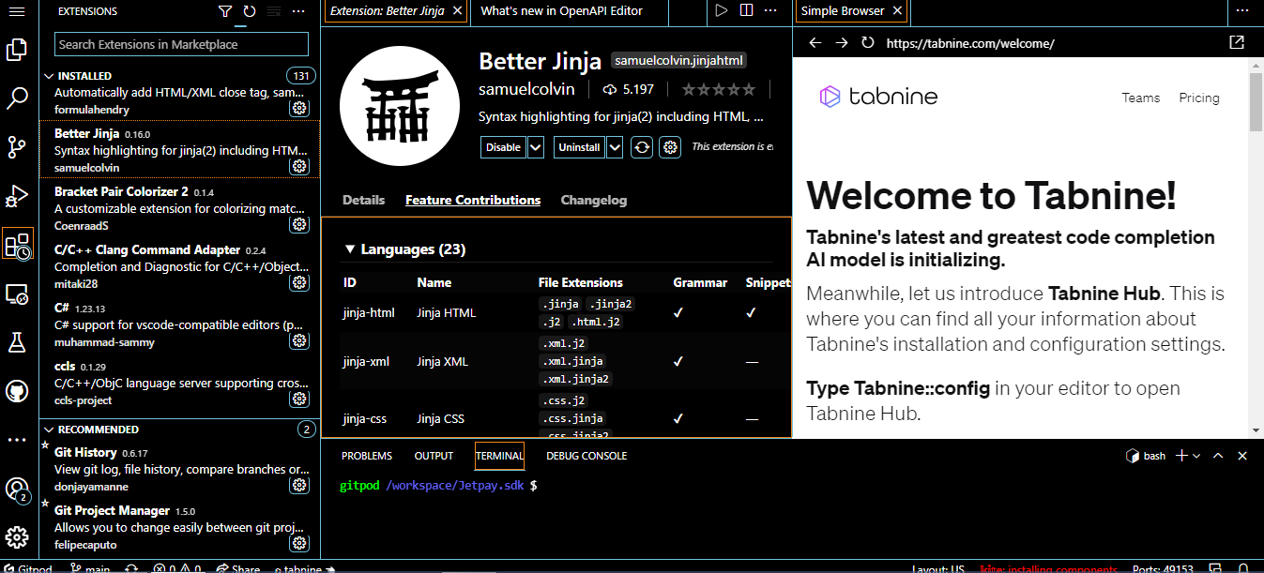1264x573 pixels.
Task: Open the Run and Debug view
Action: point(17,196)
